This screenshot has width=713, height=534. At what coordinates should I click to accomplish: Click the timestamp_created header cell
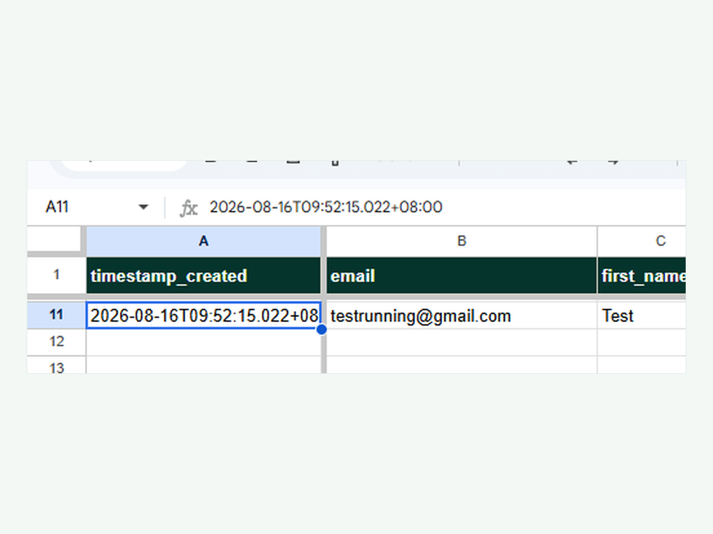tap(204, 275)
